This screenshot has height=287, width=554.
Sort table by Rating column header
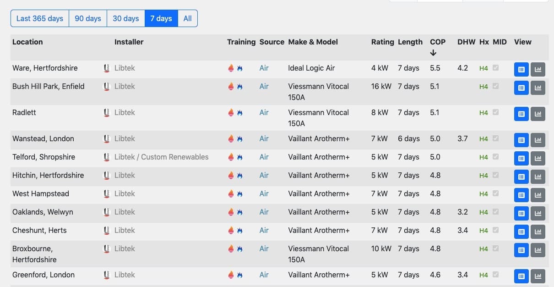tap(382, 42)
